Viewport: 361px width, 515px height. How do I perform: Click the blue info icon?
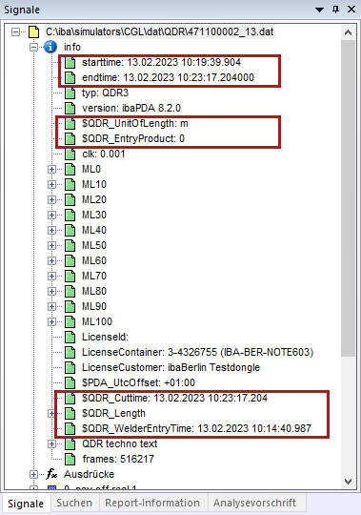[50, 47]
